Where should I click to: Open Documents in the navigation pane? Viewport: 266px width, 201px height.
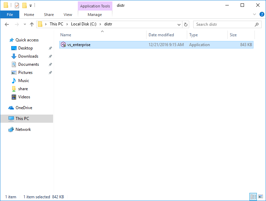[x=28, y=64]
